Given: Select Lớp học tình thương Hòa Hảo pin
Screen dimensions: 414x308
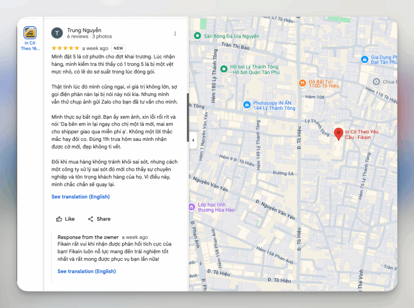Looking at the screenshot, I should [x=192, y=207].
